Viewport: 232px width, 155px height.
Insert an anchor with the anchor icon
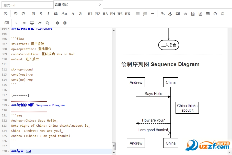click(x=170, y=14)
